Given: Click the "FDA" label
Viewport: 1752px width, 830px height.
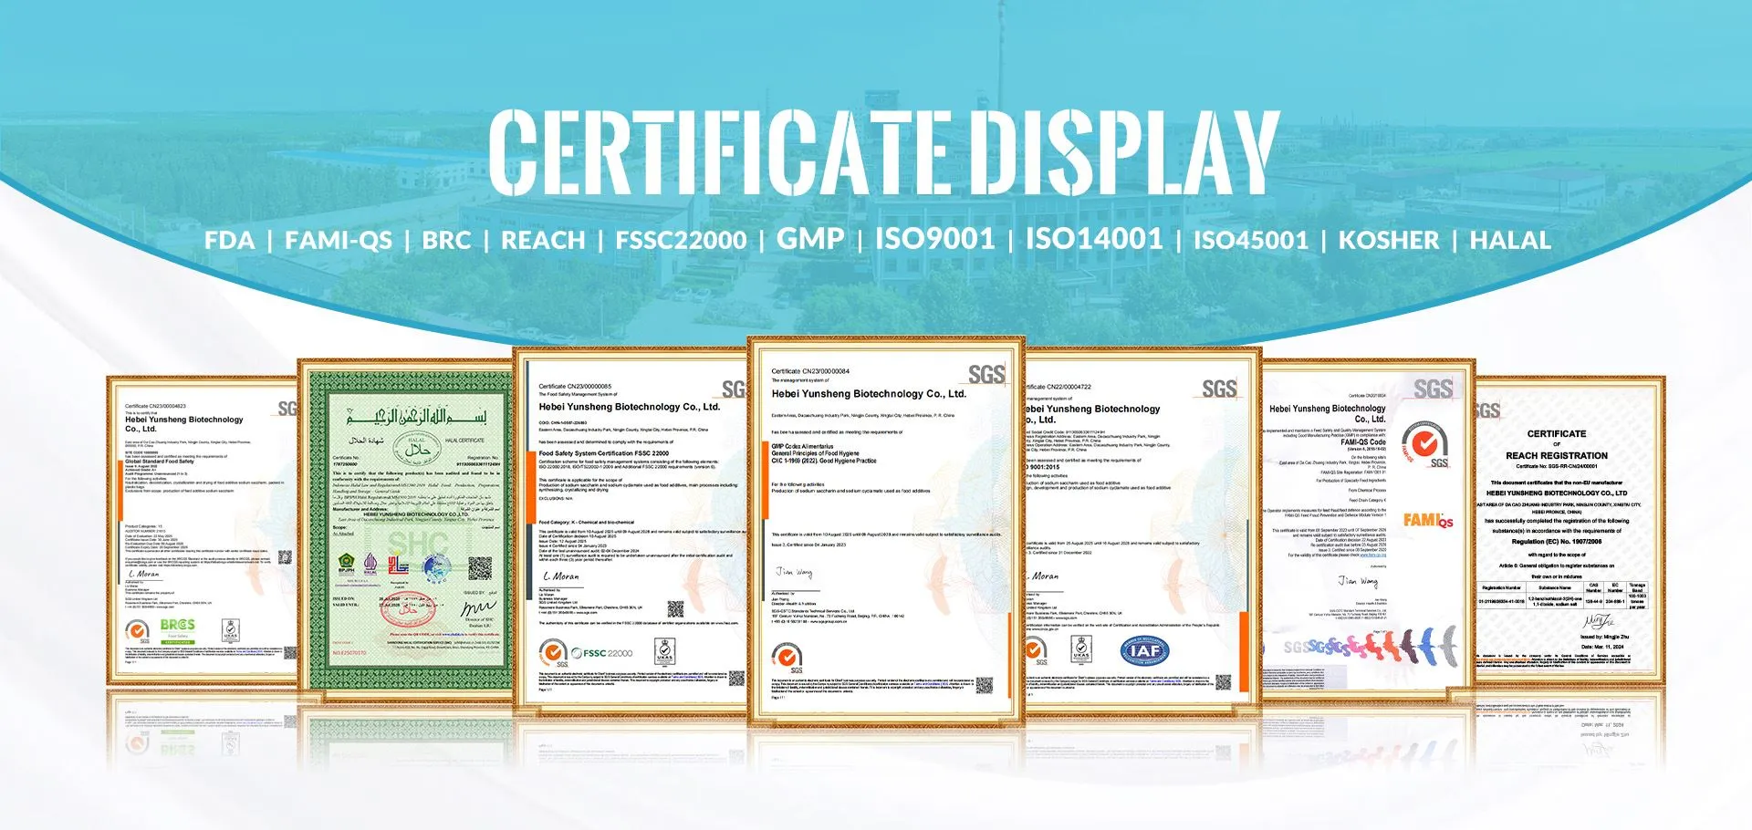Looking at the screenshot, I should (x=229, y=241).
